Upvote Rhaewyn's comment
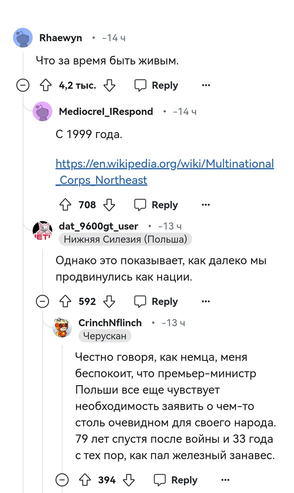 point(45,86)
